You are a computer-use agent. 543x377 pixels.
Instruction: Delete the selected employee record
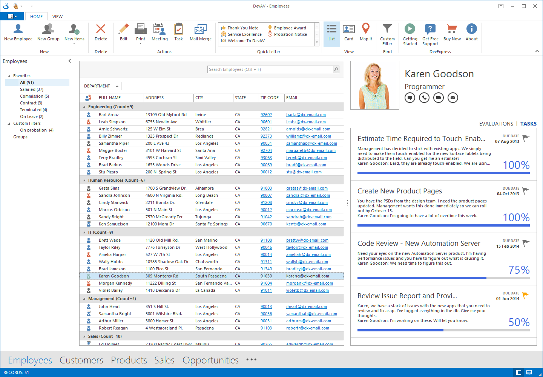pos(101,34)
